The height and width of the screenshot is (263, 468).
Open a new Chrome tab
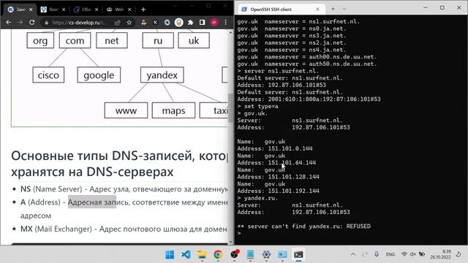(143, 9)
